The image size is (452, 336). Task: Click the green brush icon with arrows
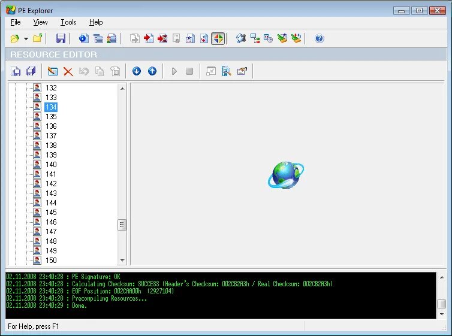[296, 38]
